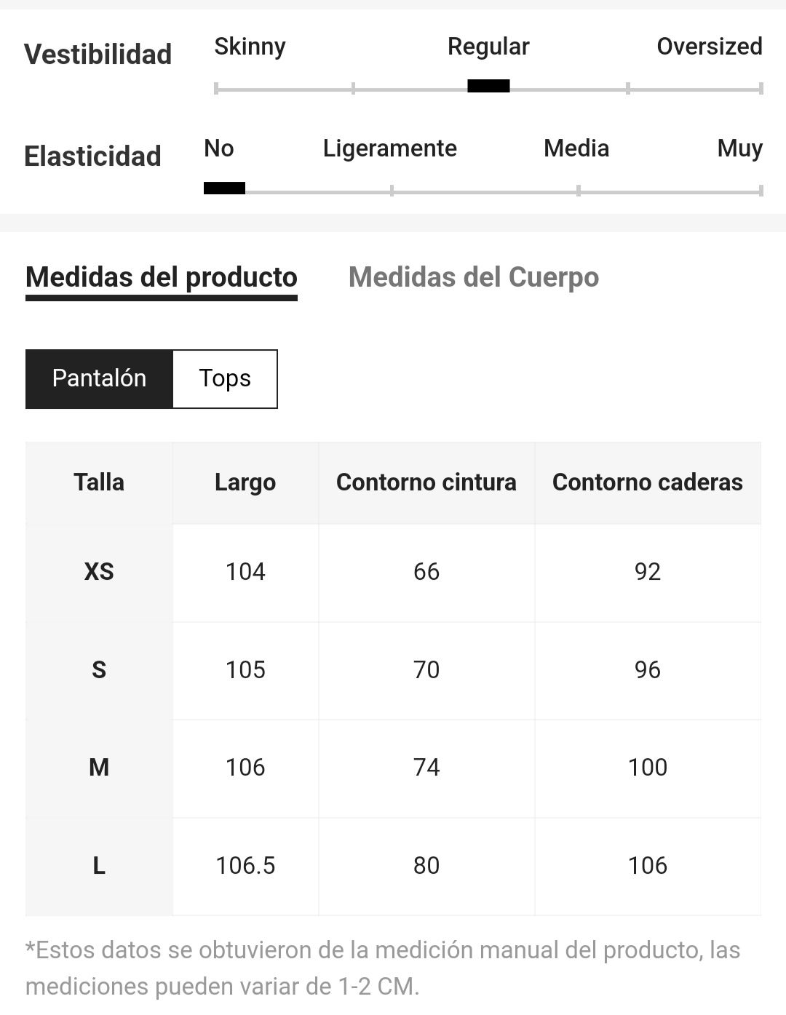Select the L size row

click(393, 866)
